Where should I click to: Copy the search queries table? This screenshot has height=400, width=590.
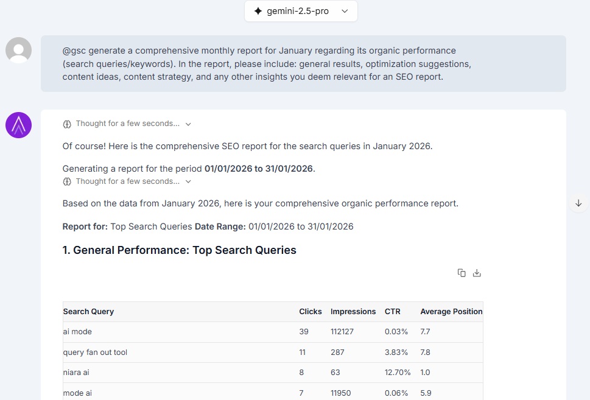(462, 273)
